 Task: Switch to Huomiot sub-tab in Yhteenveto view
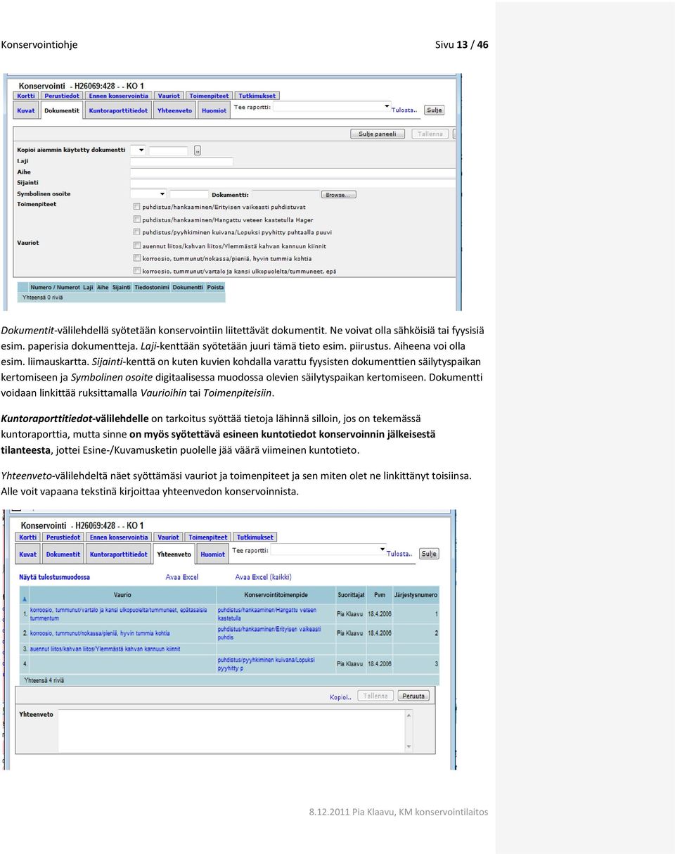(x=212, y=554)
